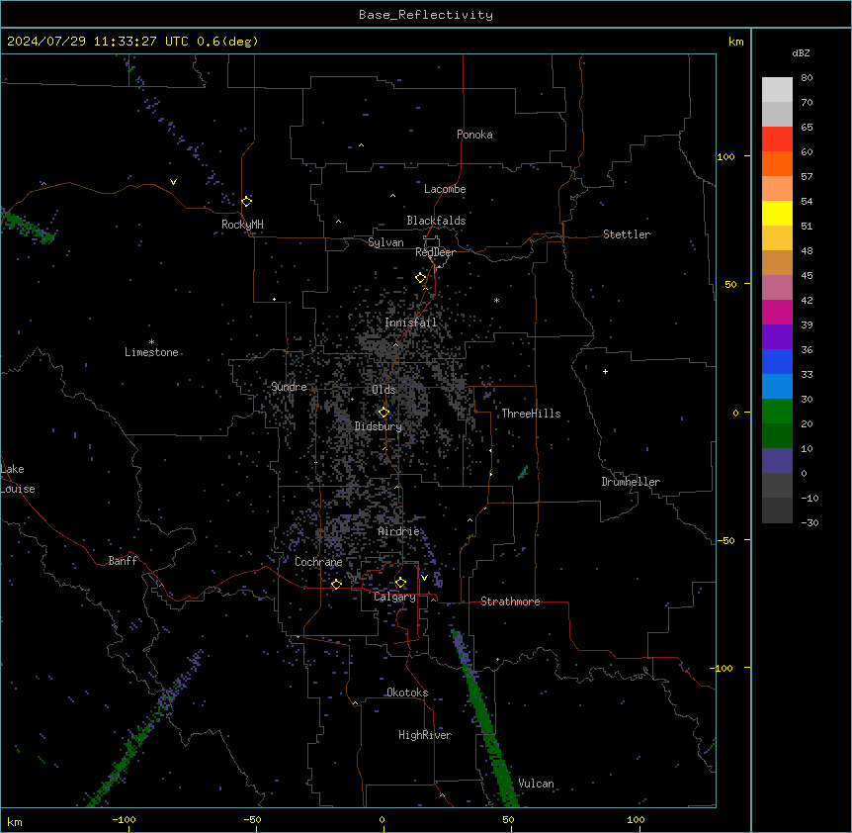Click the Sundre city label

(x=289, y=387)
